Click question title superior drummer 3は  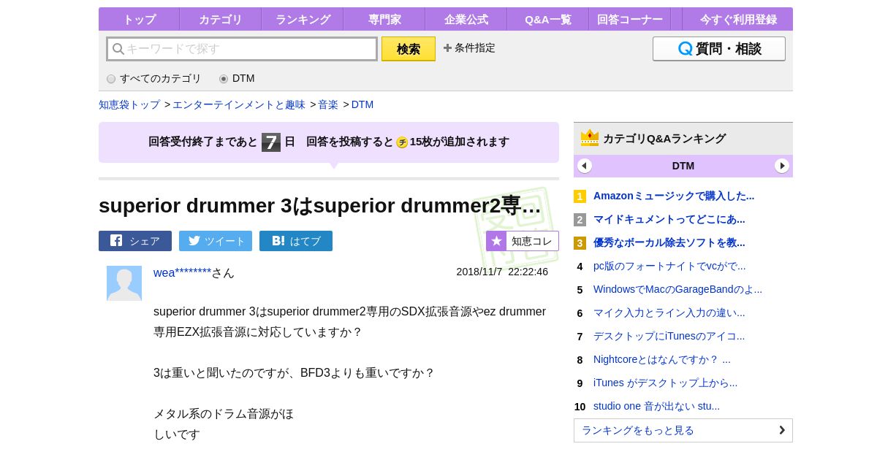click(320, 206)
